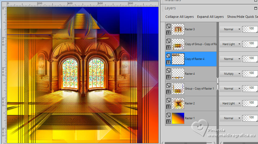This screenshot has height=144, width=258.
Task: Click the layer type icon for Raster 2
Action: click(x=168, y=100)
